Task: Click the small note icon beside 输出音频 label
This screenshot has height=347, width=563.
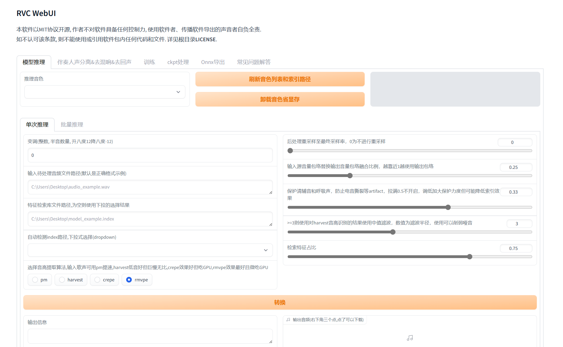Action: (288, 320)
